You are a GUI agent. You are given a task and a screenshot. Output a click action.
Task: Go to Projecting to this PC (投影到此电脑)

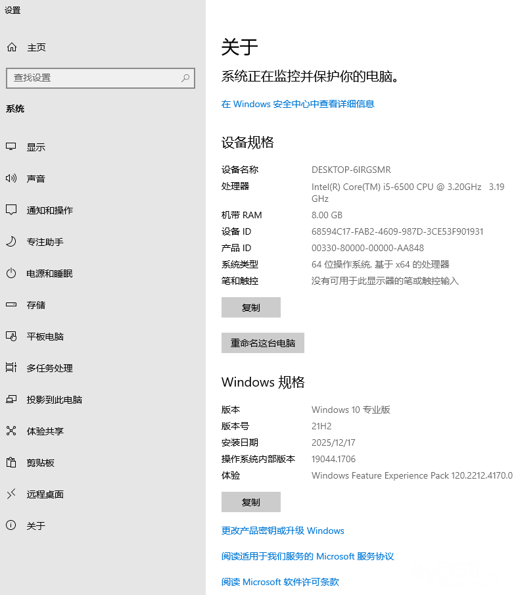coord(54,400)
